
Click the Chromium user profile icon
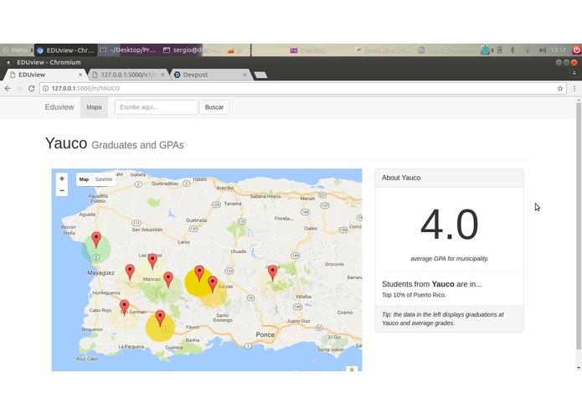pos(574,73)
